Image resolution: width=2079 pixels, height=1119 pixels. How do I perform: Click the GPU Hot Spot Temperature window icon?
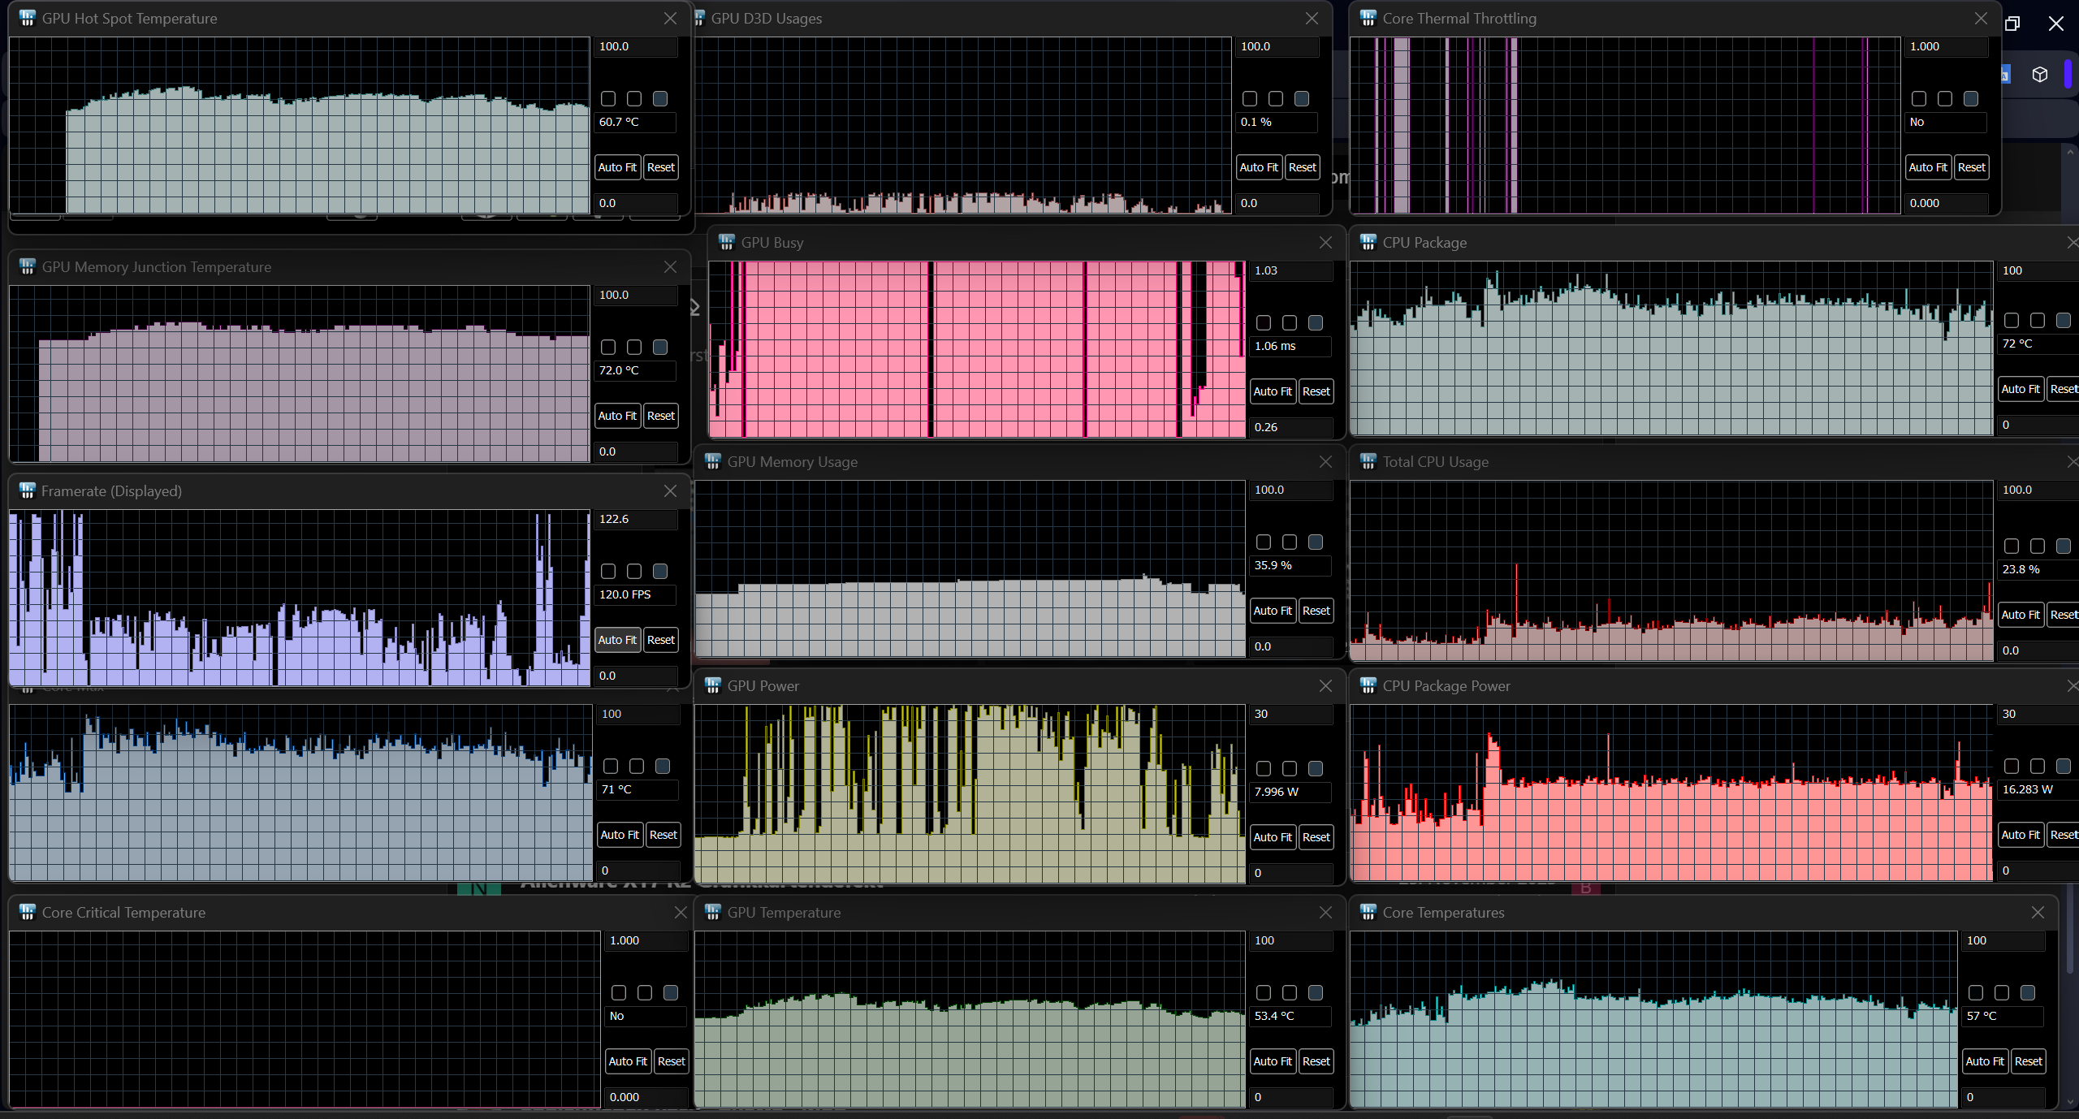pos(27,18)
